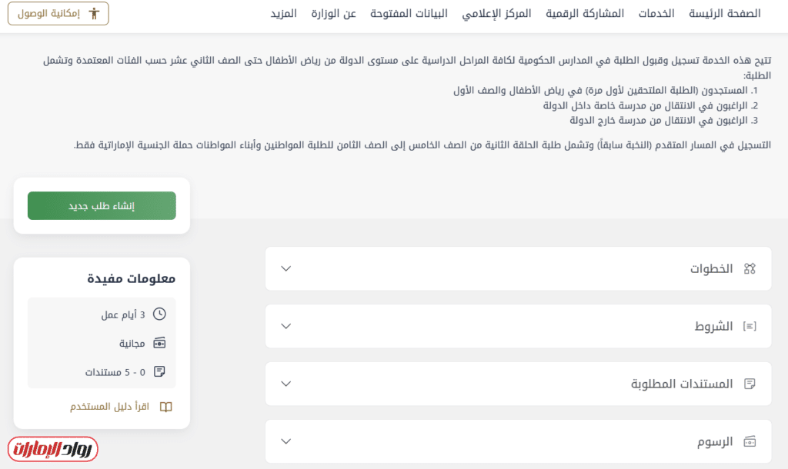Click the clock icon for working days

pos(159,314)
